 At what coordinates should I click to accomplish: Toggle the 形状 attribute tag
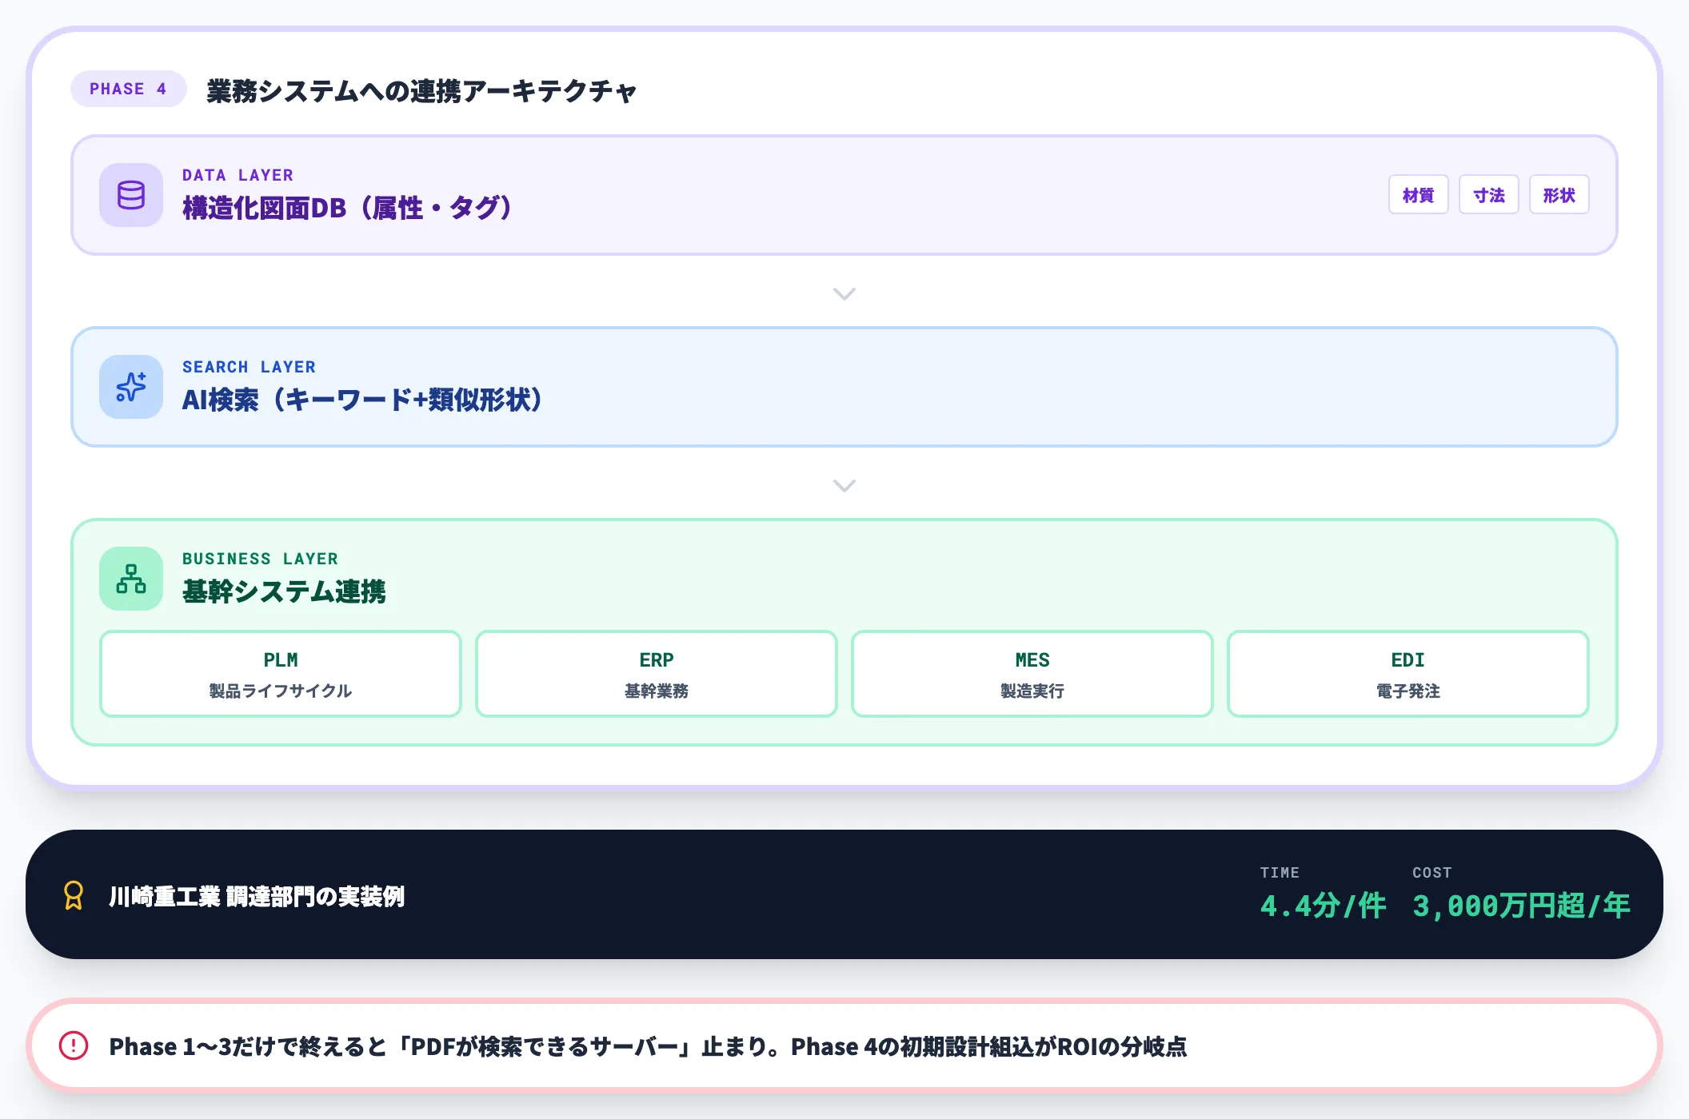[1558, 193]
